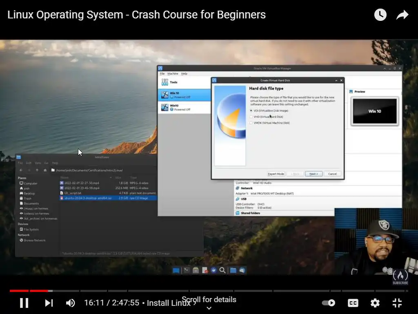Open Trash in Places sidebar
This screenshot has width=418, height=314.
coord(26,198)
